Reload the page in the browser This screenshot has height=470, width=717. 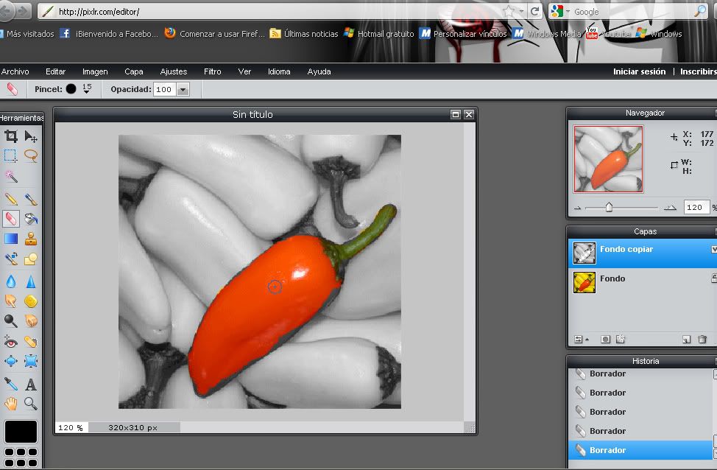(x=534, y=12)
